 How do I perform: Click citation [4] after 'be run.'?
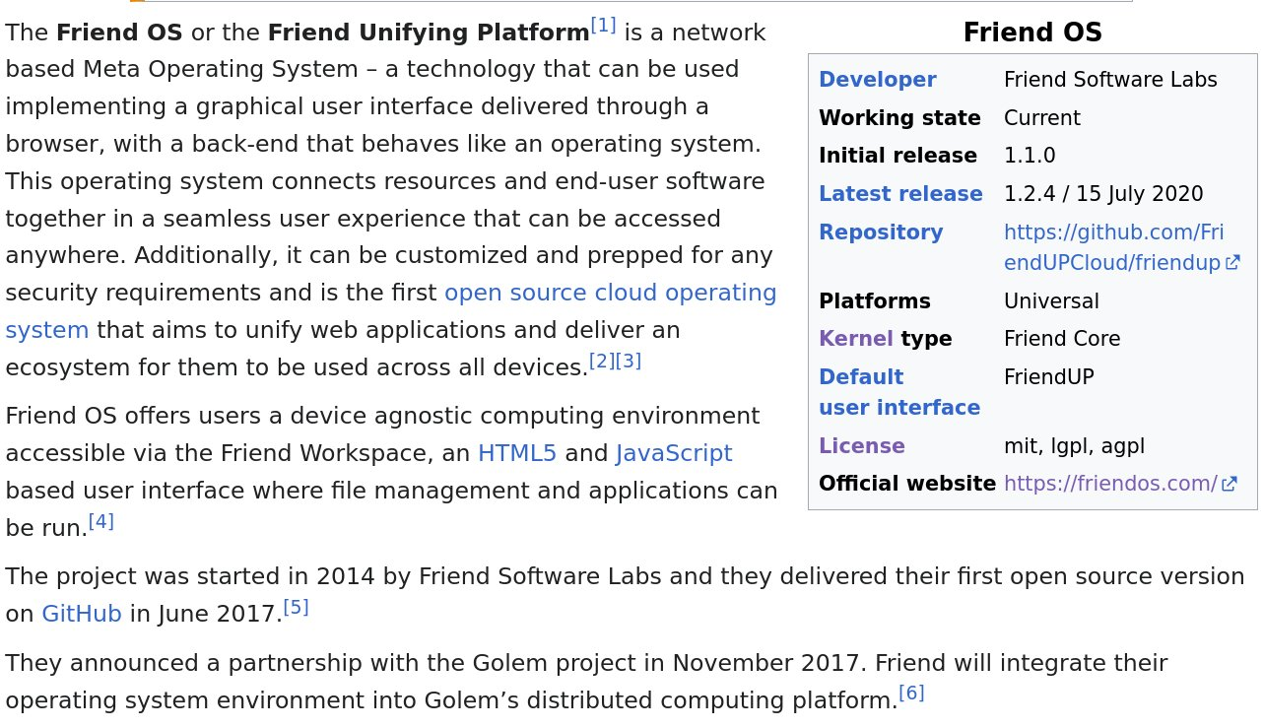pyautogui.click(x=101, y=521)
